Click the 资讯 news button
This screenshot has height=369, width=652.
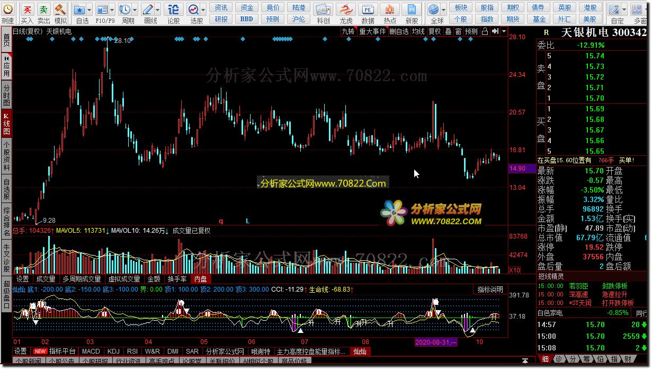click(x=221, y=7)
